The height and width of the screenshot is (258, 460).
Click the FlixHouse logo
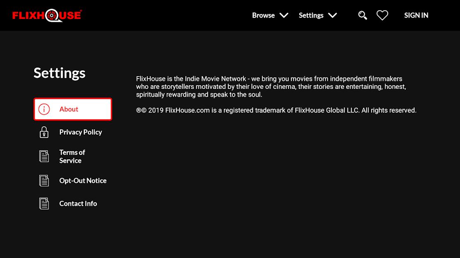point(47,15)
